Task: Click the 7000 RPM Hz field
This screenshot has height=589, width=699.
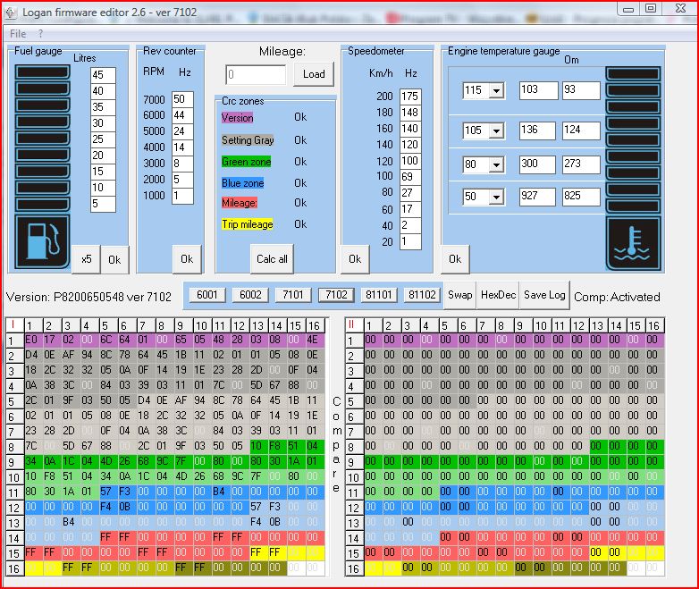Action: coord(182,99)
